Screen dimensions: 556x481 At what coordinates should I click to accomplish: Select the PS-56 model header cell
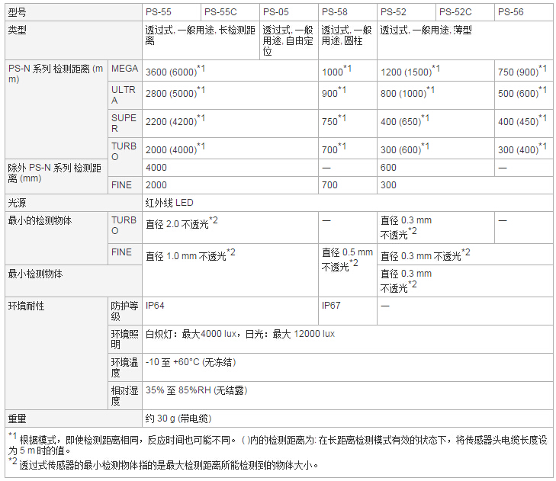[x=510, y=12]
